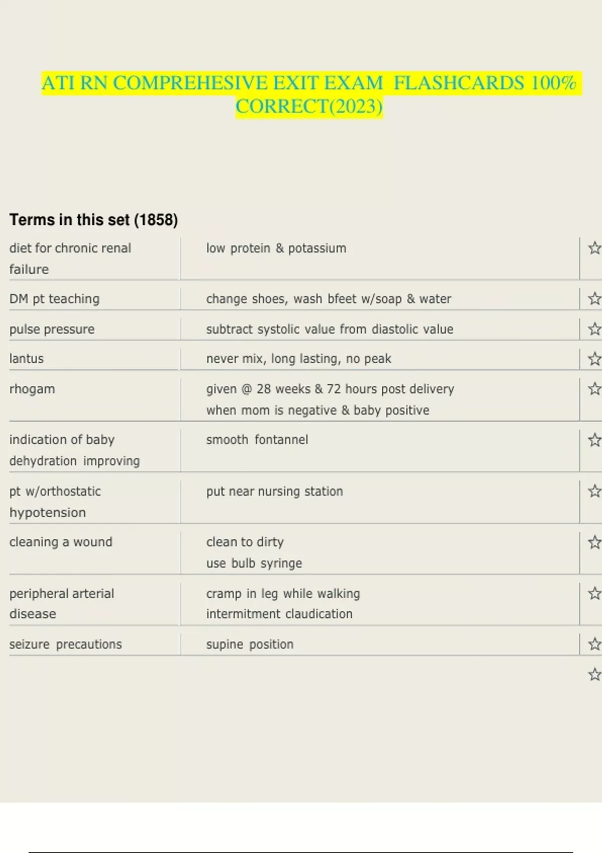
Task: Select the 'supine position' definition text
Action: click(x=250, y=644)
